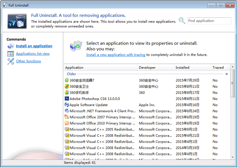Click the list scrollbar up arrow
The width and height of the screenshot is (237, 167).
point(233,67)
